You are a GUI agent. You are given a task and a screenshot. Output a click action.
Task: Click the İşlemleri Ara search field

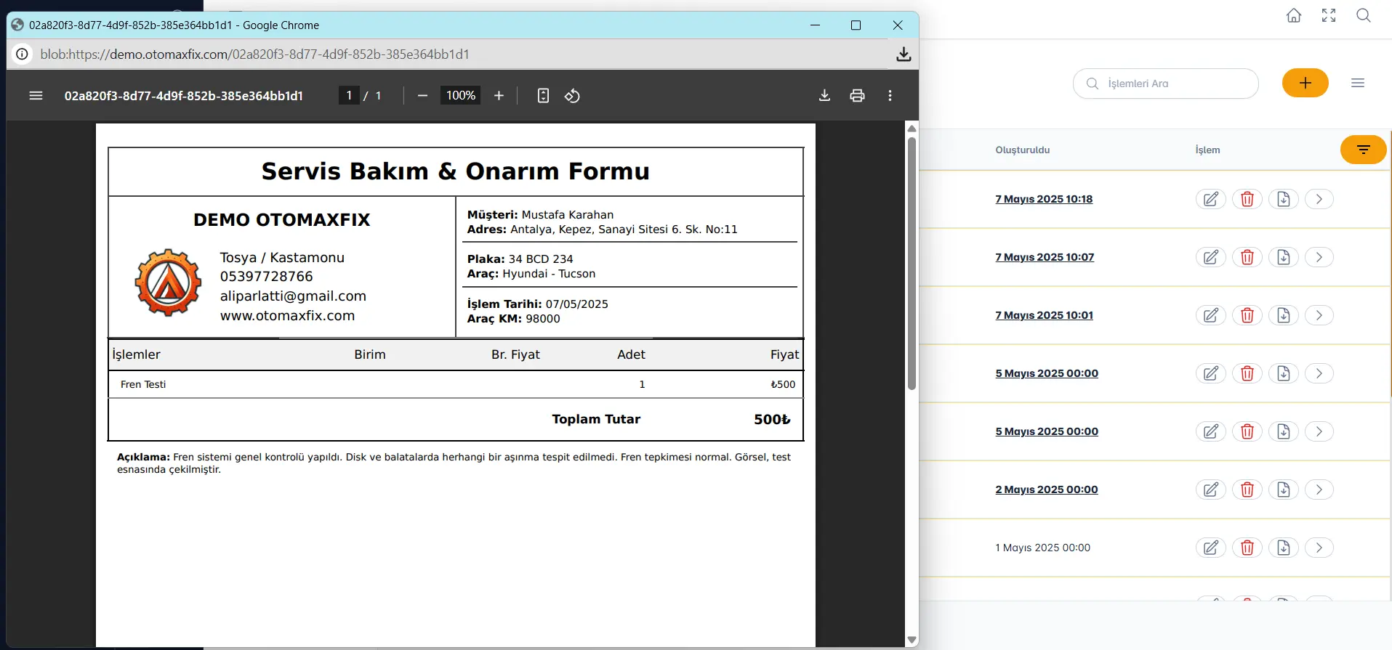coord(1166,84)
